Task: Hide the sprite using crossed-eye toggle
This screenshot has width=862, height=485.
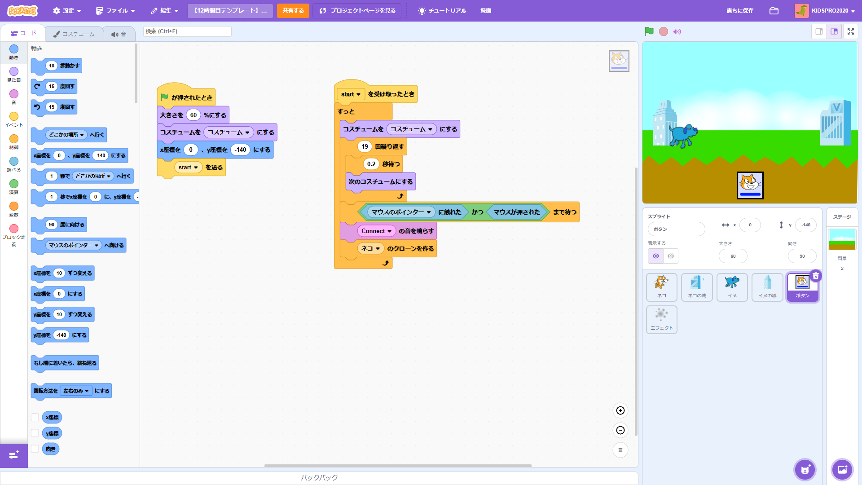Action: (x=670, y=256)
